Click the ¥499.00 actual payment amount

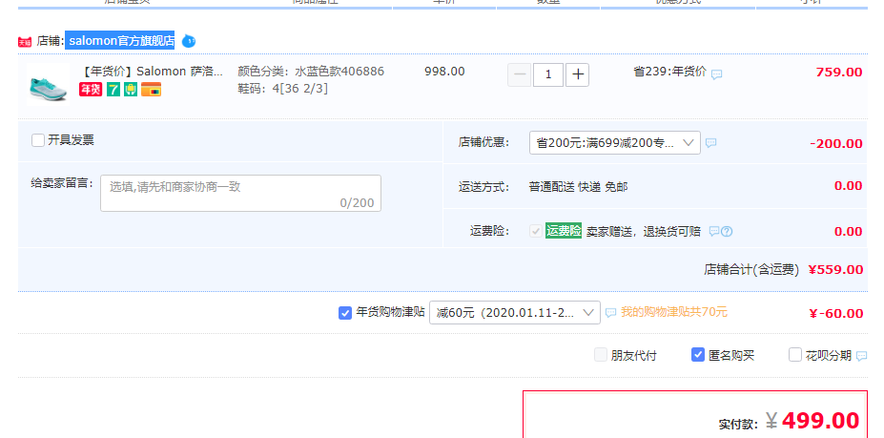pos(812,421)
